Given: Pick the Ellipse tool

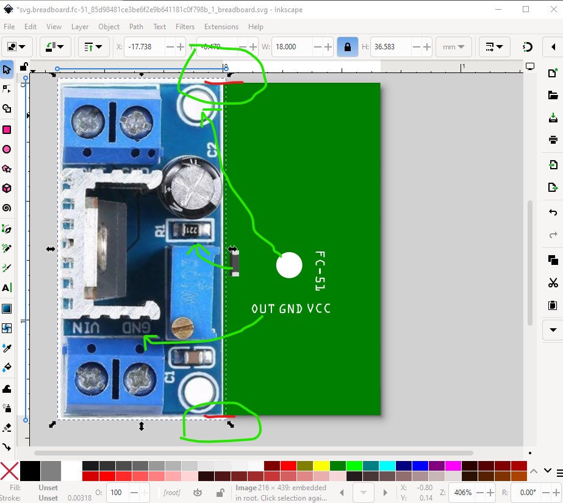Looking at the screenshot, I should point(7,149).
